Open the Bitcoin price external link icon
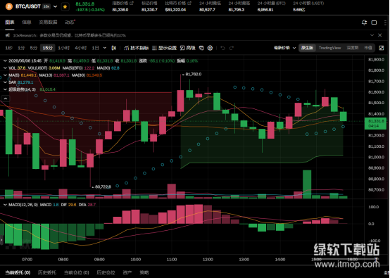390x278 pixels. [x=189, y=4]
